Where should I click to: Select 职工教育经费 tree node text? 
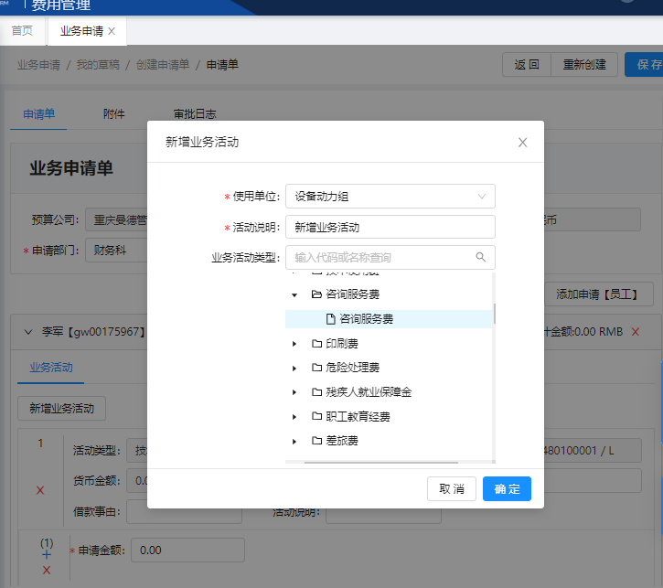tap(358, 416)
